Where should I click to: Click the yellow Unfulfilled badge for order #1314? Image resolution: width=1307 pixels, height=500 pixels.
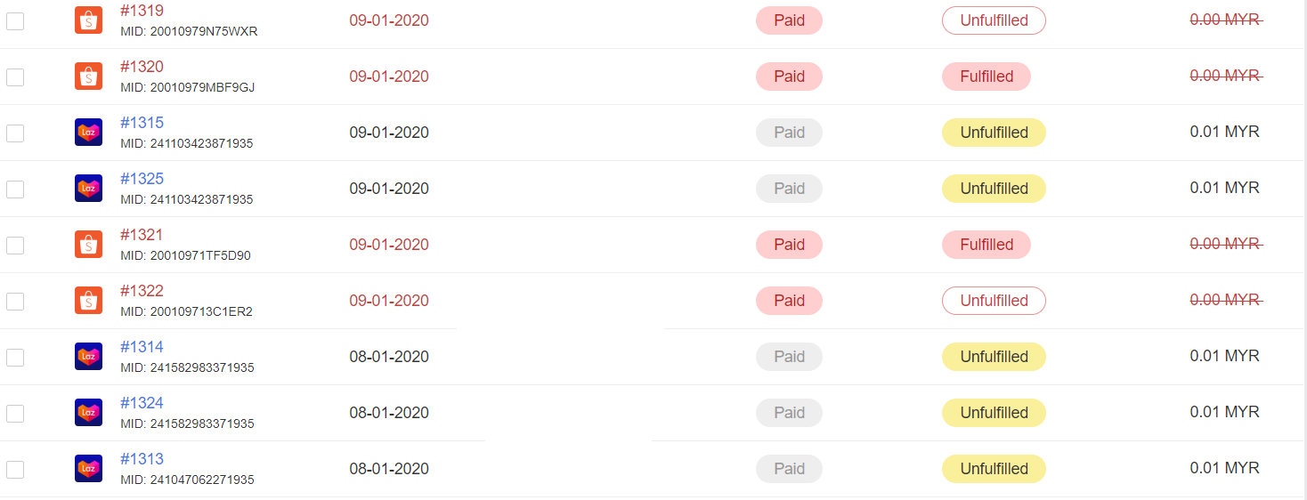(x=994, y=357)
